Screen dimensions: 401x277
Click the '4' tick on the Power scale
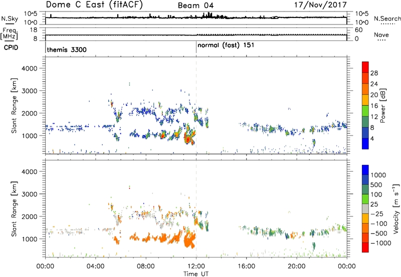point(372,138)
